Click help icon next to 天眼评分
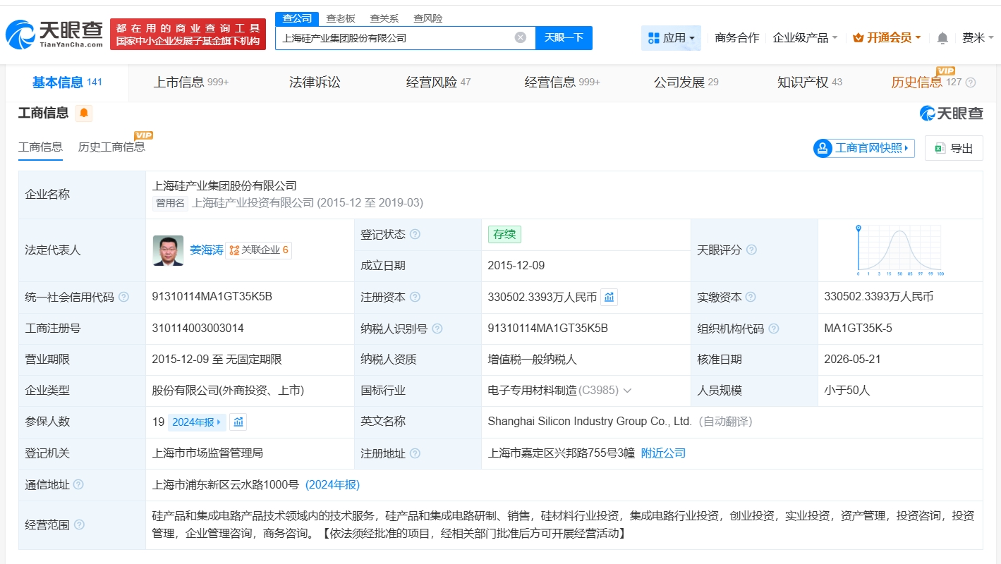Viewport: 1001px width, 564px height. point(751,250)
